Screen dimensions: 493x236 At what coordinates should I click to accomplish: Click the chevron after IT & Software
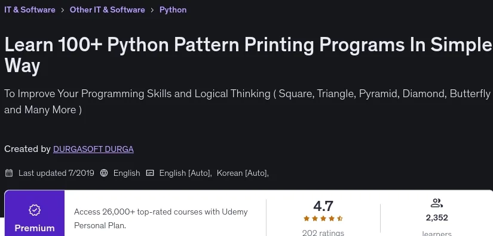coord(63,10)
